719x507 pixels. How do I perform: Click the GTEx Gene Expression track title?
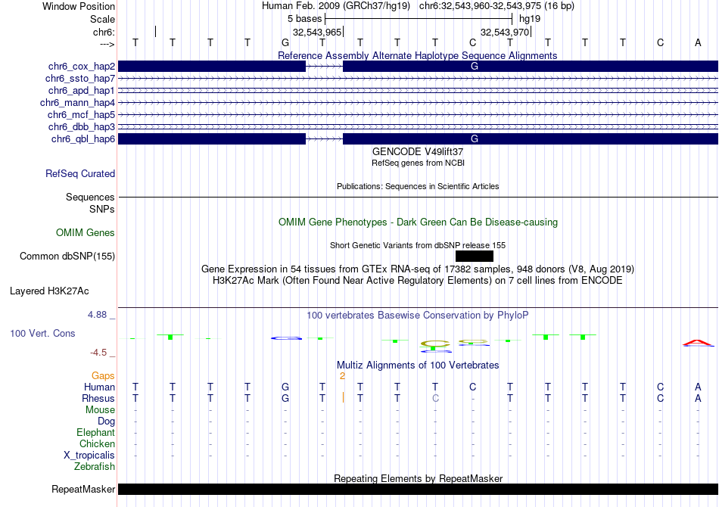pyautogui.click(x=418, y=269)
